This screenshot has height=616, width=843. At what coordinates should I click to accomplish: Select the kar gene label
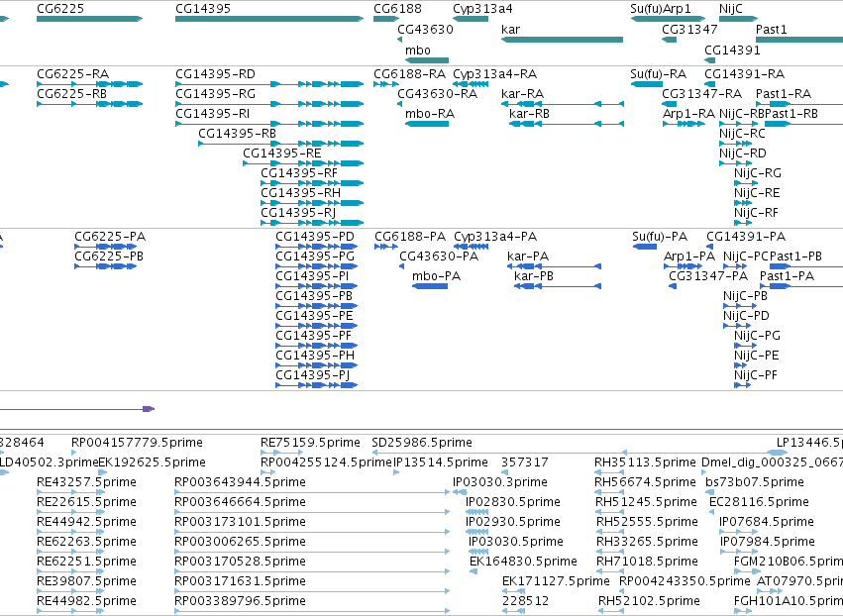(x=511, y=30)
